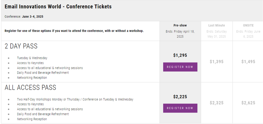Click the Last Minute column header
263x124 pixels.
[x=217, y=25]
